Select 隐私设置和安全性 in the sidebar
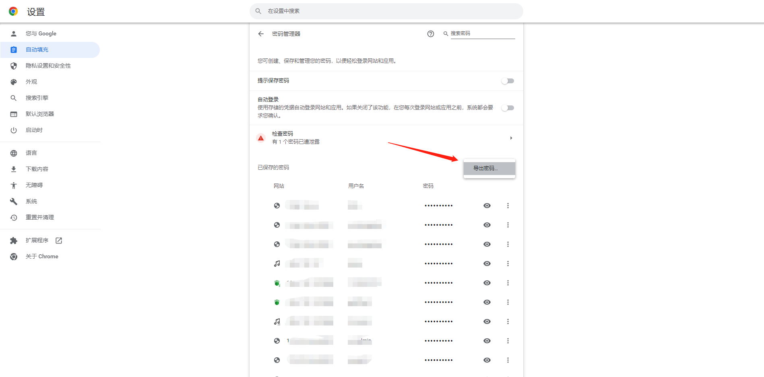This screenshot has width=764, height=377. click(48, 66)
